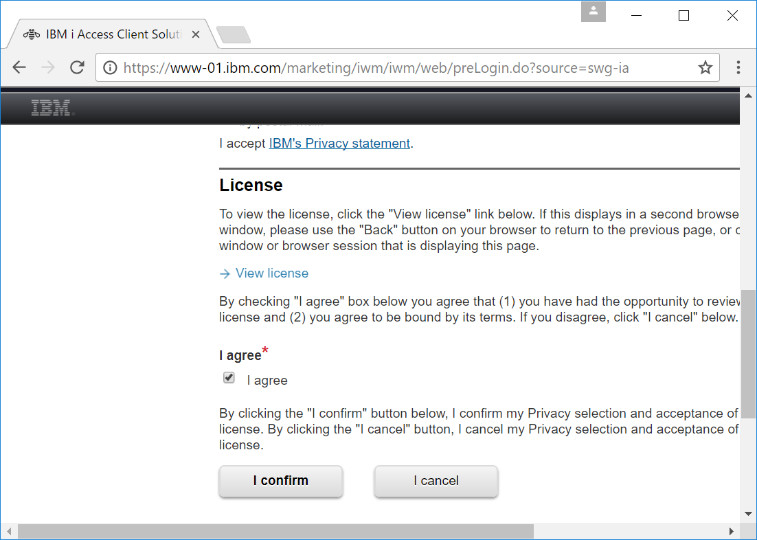Click the IBM logo in the header

51,107
